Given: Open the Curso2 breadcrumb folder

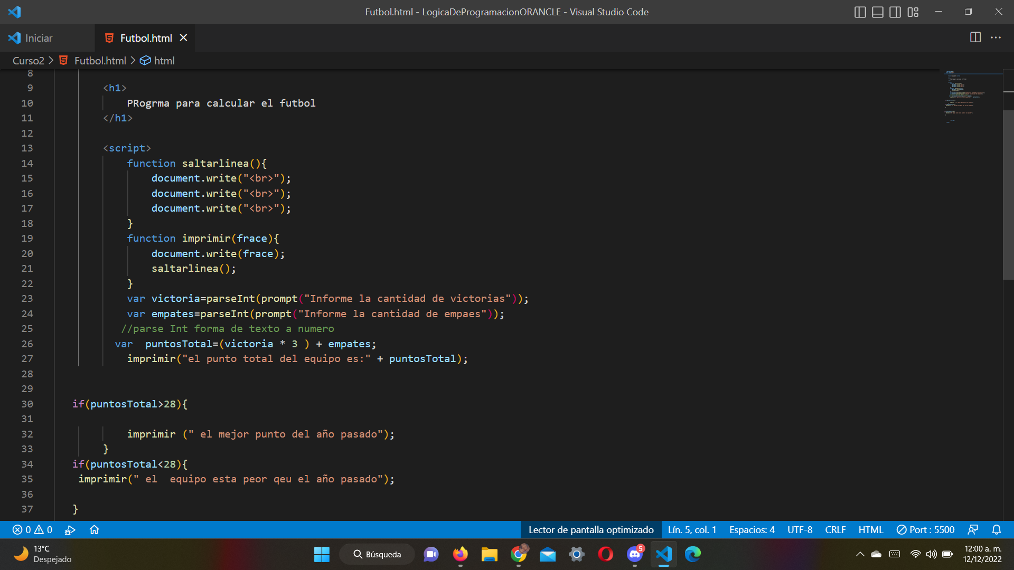Looking at the screenshot, I should coord(29,61).
